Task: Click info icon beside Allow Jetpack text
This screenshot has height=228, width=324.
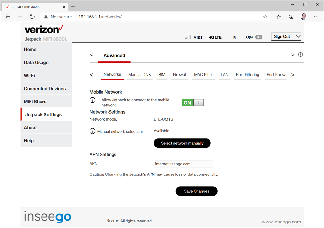Action: pyautogui.click(x=92, y=100)
